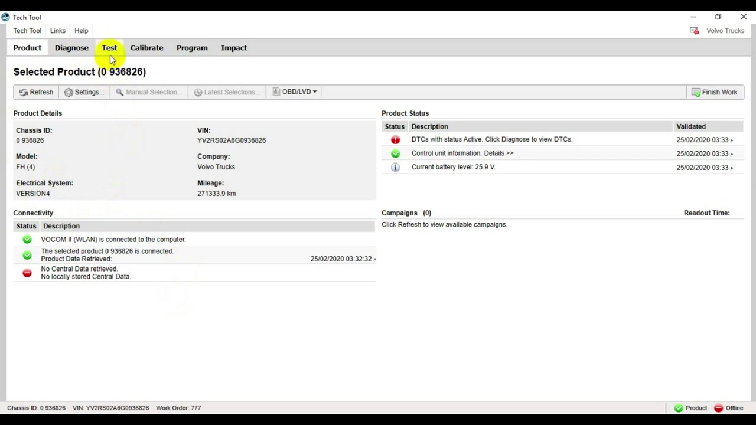756x425 pixels.
Task: Click the Campaigns (0) heading
Action: (x=406, y=213)
